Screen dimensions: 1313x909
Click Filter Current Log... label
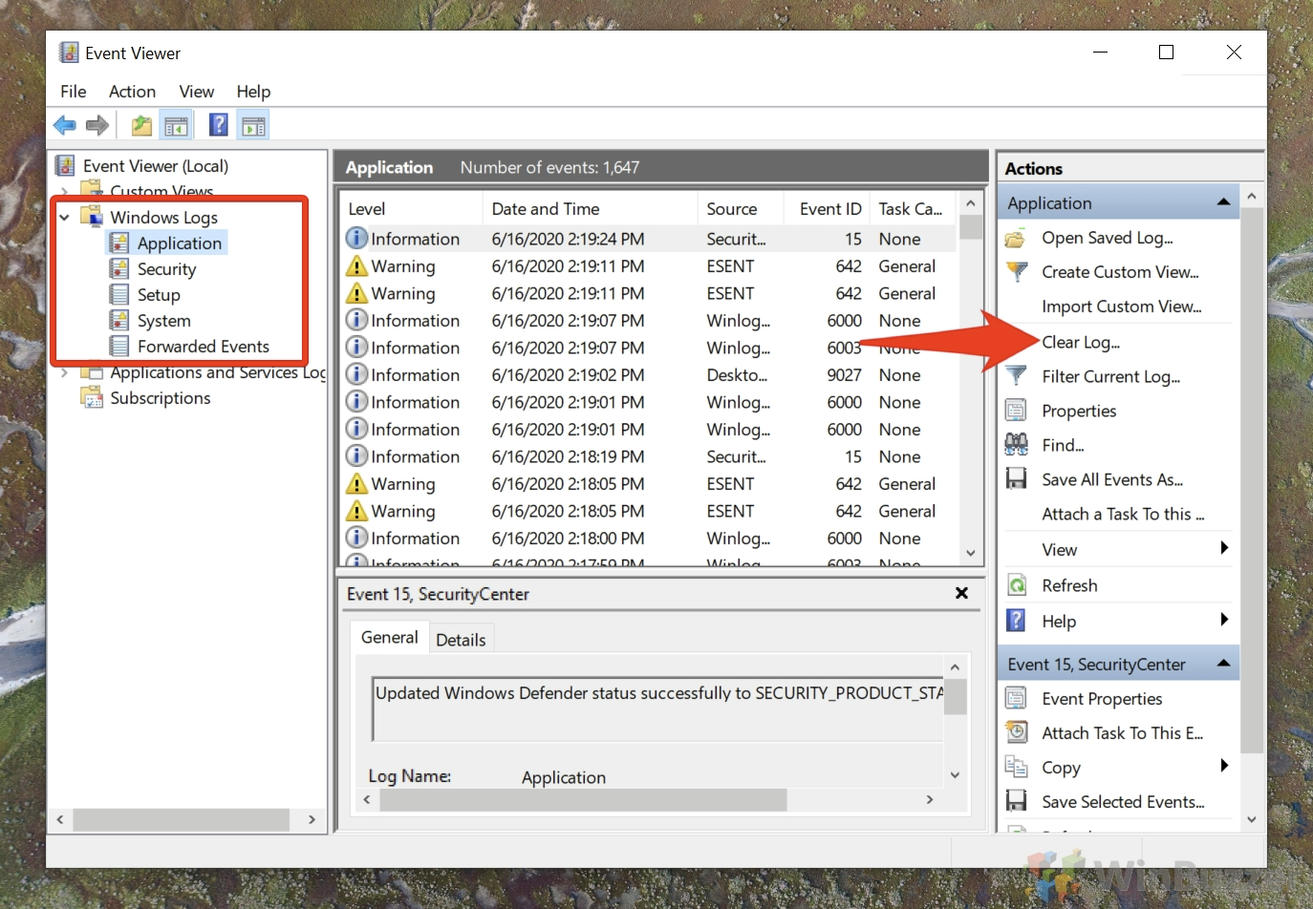[x=1110, y=376]
